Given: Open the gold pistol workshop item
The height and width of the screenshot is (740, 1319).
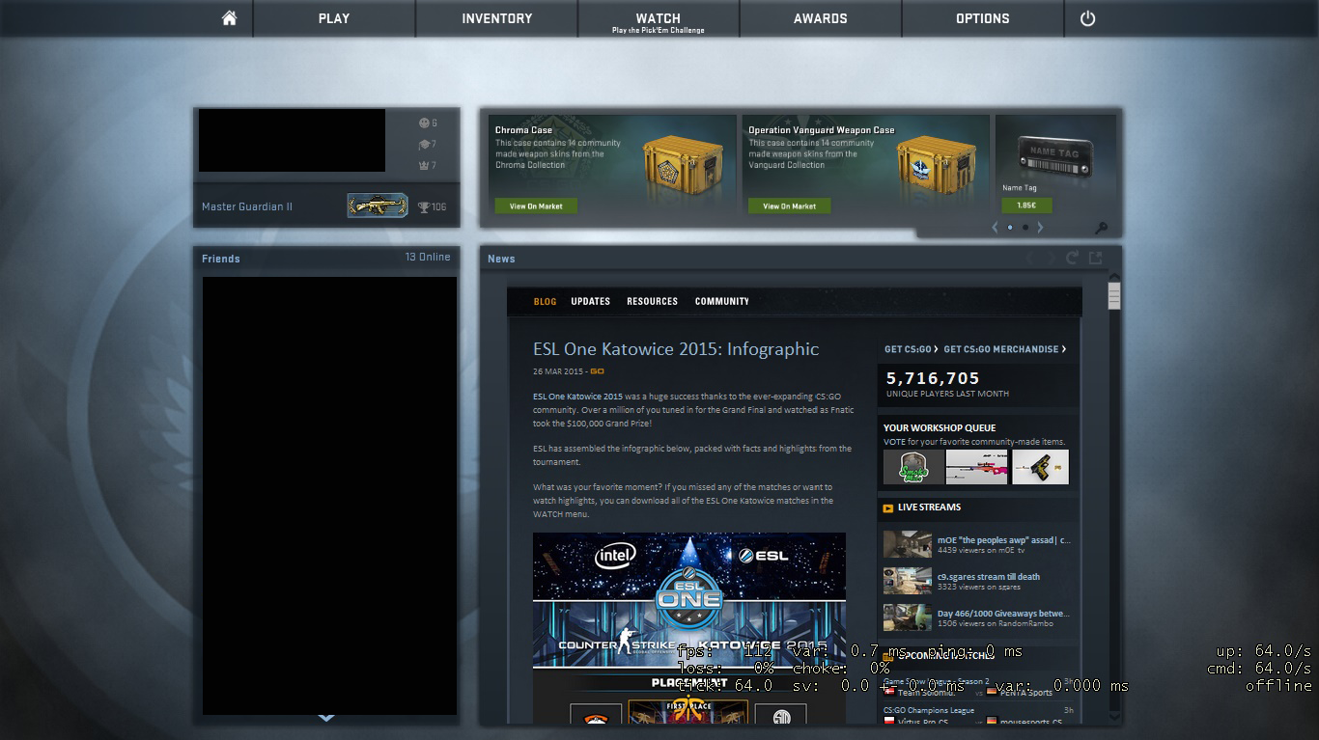Looking at the screenshot, I should pos(1040,467).
